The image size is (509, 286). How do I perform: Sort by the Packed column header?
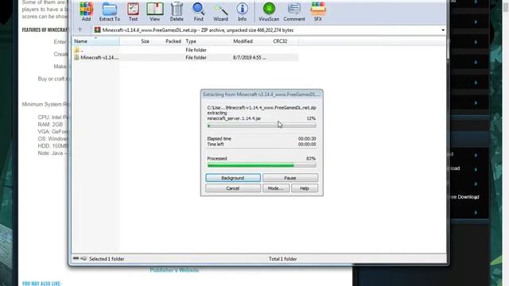(x=173, y=41)
